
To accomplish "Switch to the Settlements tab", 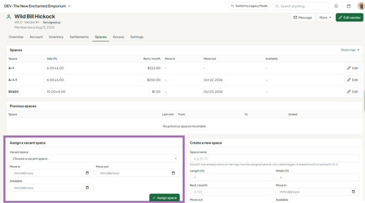I will [79, 37].
